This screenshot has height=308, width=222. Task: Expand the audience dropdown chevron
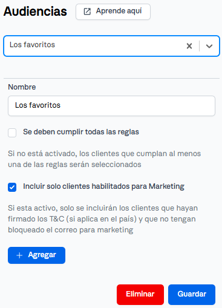209,46
